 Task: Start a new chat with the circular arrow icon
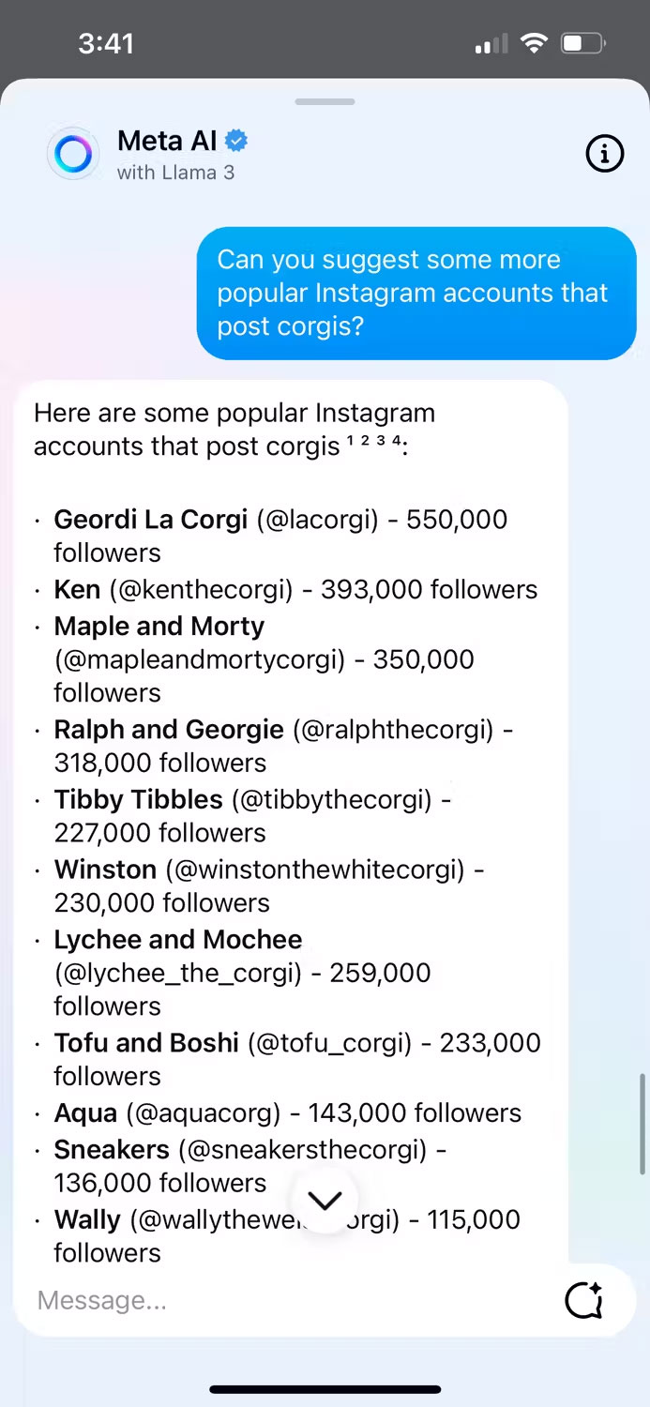(x=583, y=1300)
